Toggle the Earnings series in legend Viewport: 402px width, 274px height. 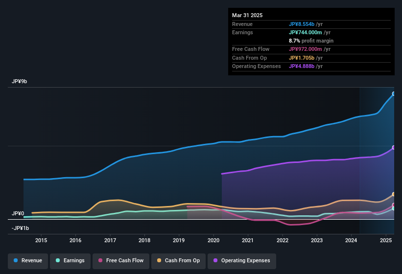pos(70,261)
